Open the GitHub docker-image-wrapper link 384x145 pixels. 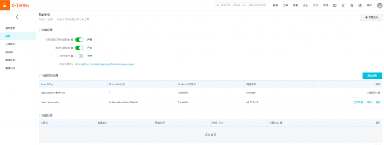[x=105, y=64]
